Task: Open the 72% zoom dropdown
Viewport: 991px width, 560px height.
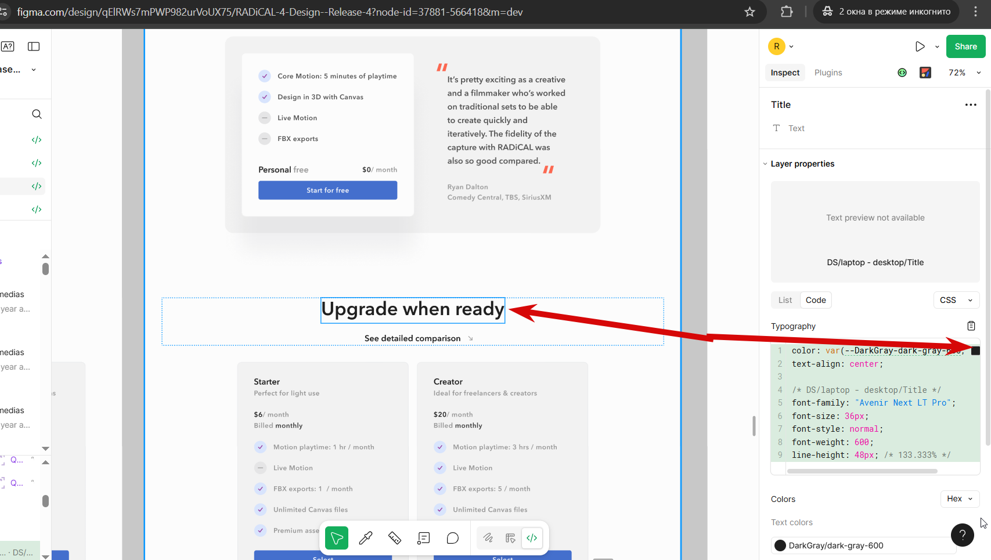Action: click(965, 73)
